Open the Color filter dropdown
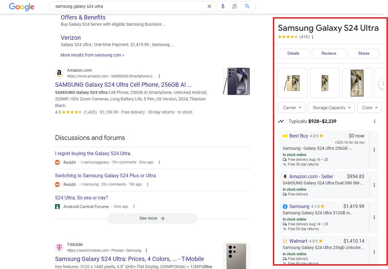 pos(369,108)
